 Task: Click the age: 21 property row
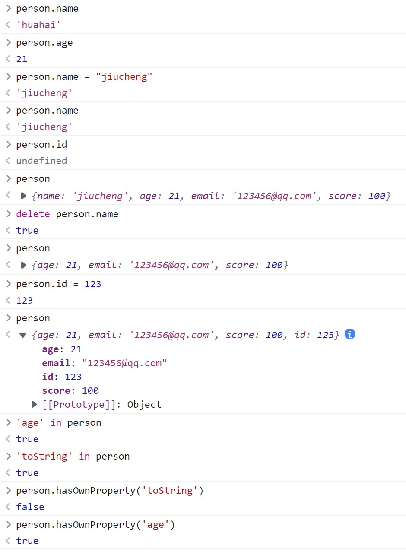(62, 349)
